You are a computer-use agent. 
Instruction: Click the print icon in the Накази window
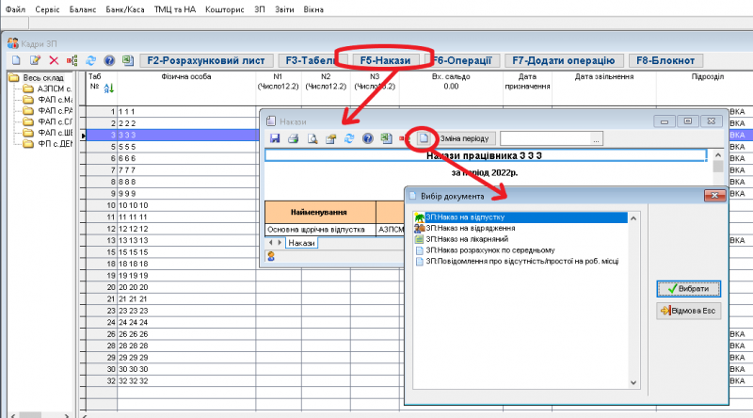pyautogui.click(x=293, y=138)
